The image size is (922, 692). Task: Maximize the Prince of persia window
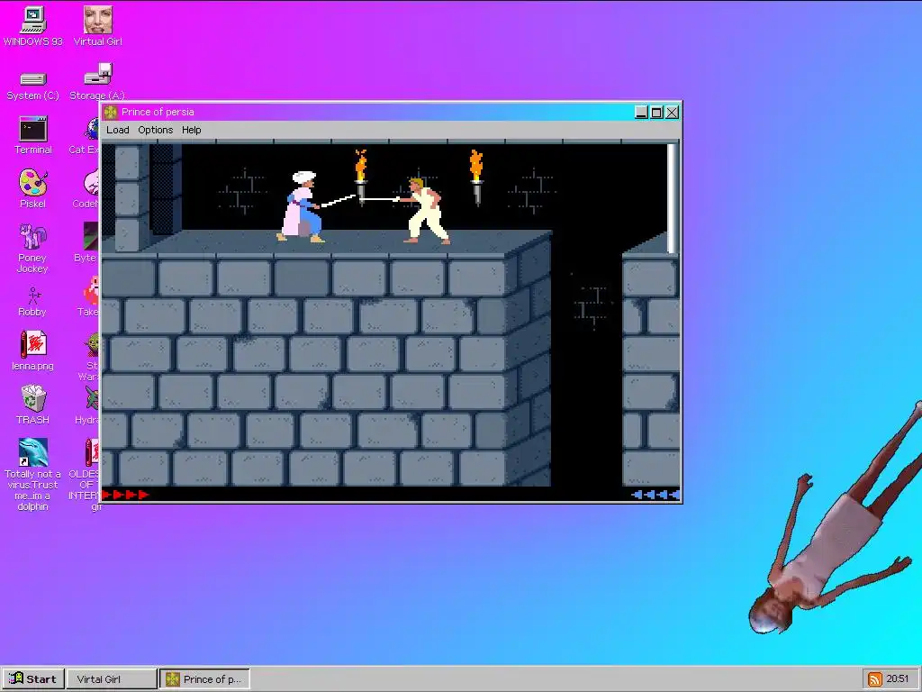(656, 113)
